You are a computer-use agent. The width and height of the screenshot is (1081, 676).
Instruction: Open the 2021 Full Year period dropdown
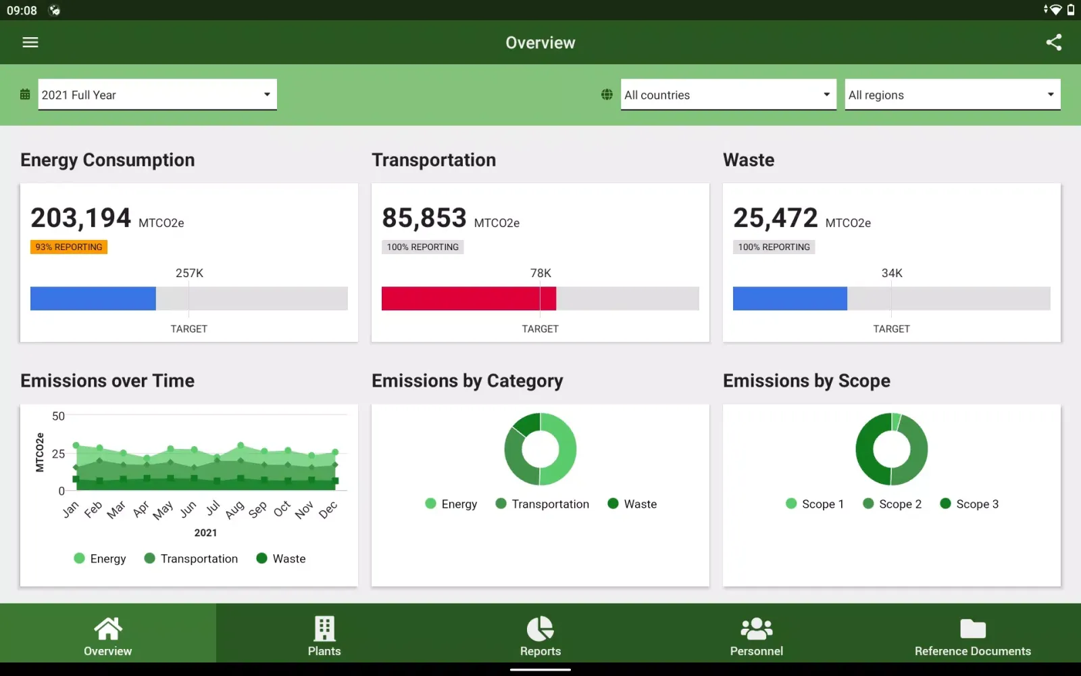point(157,95)
